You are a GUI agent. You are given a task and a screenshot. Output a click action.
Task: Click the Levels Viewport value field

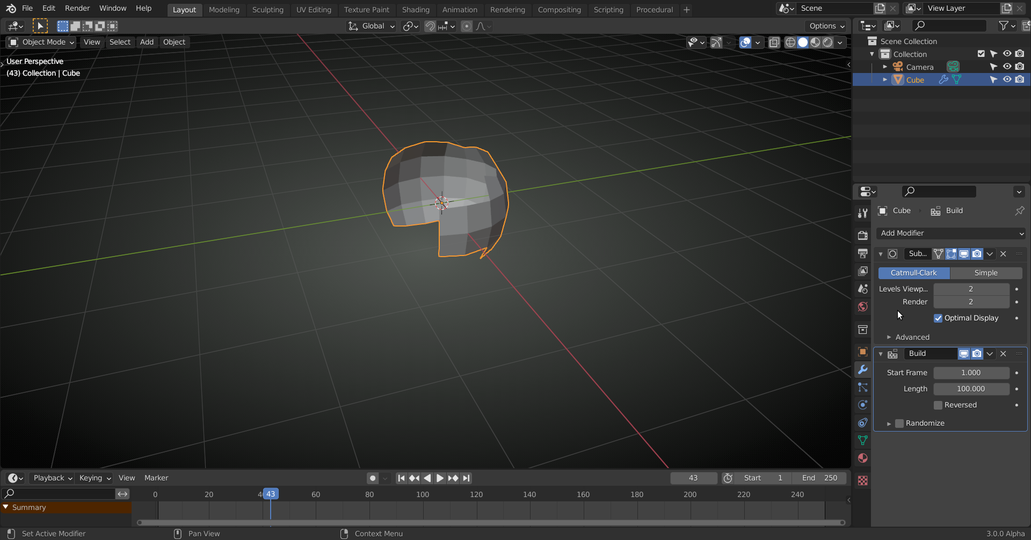pyautogui.click(x=971, y=289)
